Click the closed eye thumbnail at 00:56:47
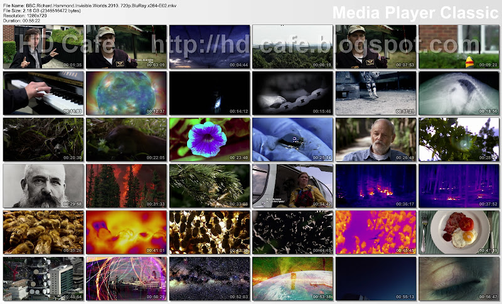This screenshot has width=502, height=304. tap(459, 278)
